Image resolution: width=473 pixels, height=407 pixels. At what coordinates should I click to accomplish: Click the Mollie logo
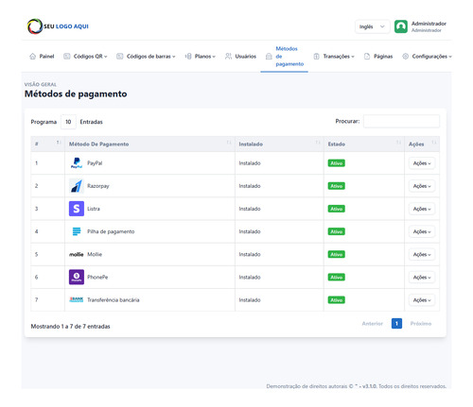[x=77, y=254]
